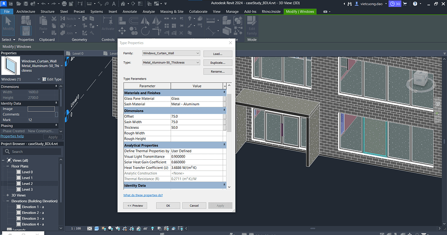Click the Move tool four-arrow icon
Viewport: 447px width, 235px height.
coord(122,31)
